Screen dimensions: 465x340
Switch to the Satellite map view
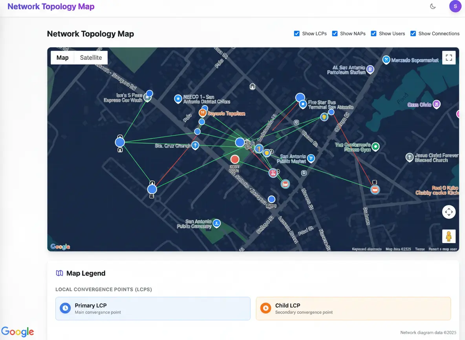tap(91, 57)
